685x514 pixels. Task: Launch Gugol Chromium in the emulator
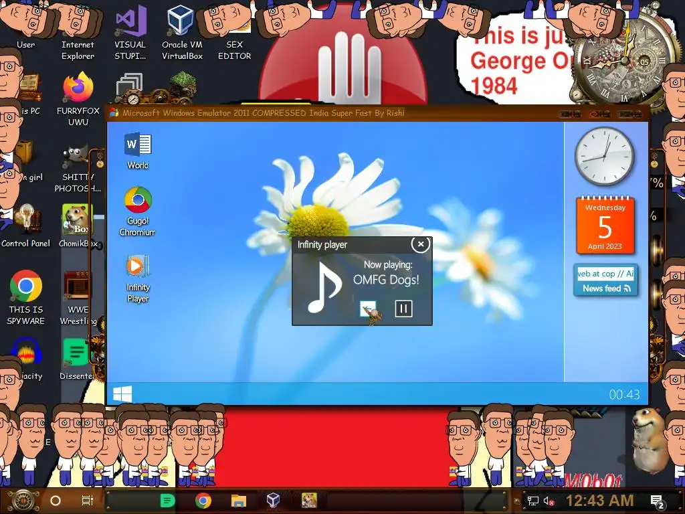tap(138, 211)
